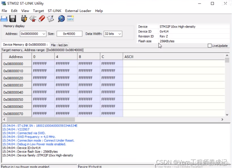Click the column header 8
Screen dimensions: 232x168
click(x=89, y=57)
